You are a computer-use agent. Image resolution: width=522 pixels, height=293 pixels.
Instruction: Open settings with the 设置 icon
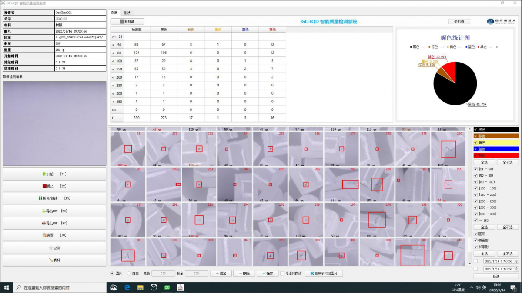pyautogui.click(x=44, y=235)
